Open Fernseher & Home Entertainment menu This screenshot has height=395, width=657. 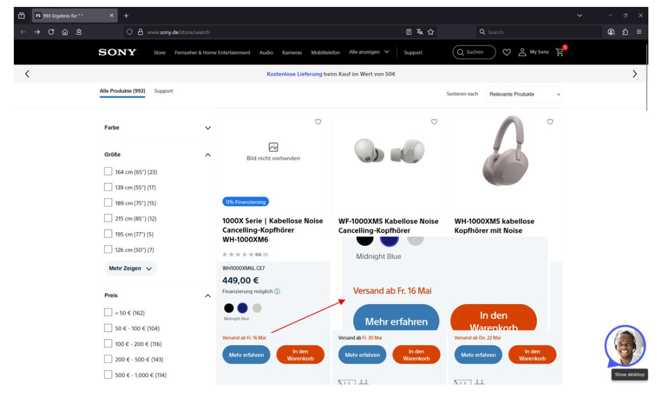tap(212, 53)
